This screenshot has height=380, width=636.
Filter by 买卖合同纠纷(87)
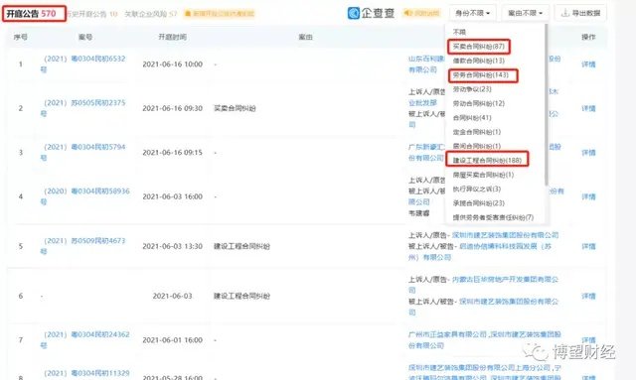tap(479, 47)
